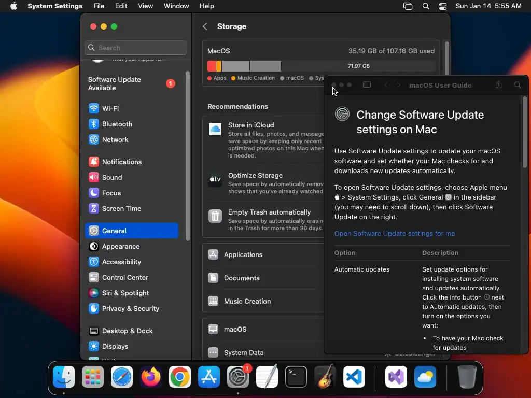Launch Firefox from the Dock
This screenshot has height=398, width=531.
pos(151,377)
